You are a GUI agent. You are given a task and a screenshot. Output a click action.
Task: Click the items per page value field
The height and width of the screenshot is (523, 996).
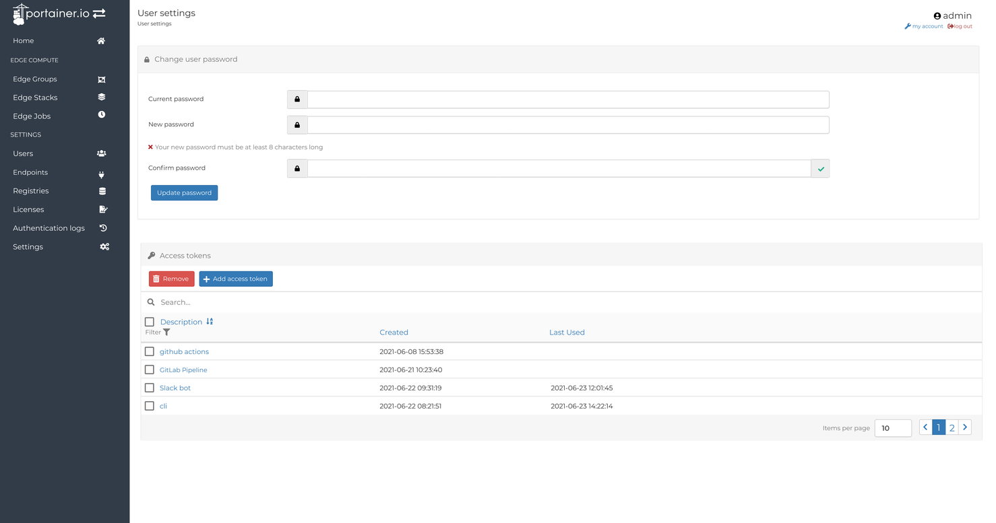(x=893, y=427)
